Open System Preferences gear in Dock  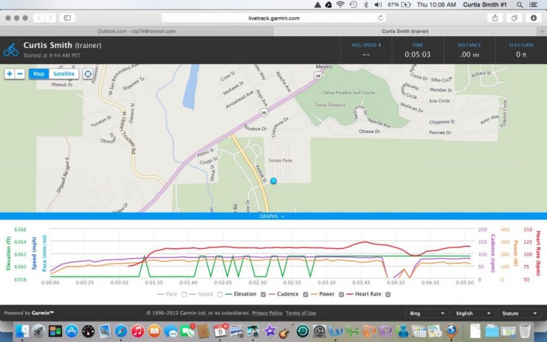319,331
